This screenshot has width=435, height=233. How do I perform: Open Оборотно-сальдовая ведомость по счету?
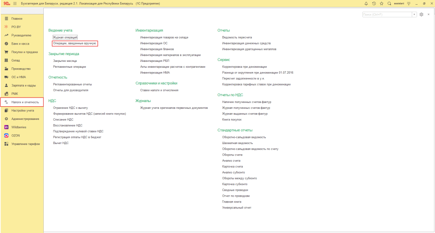click(250, 149)
